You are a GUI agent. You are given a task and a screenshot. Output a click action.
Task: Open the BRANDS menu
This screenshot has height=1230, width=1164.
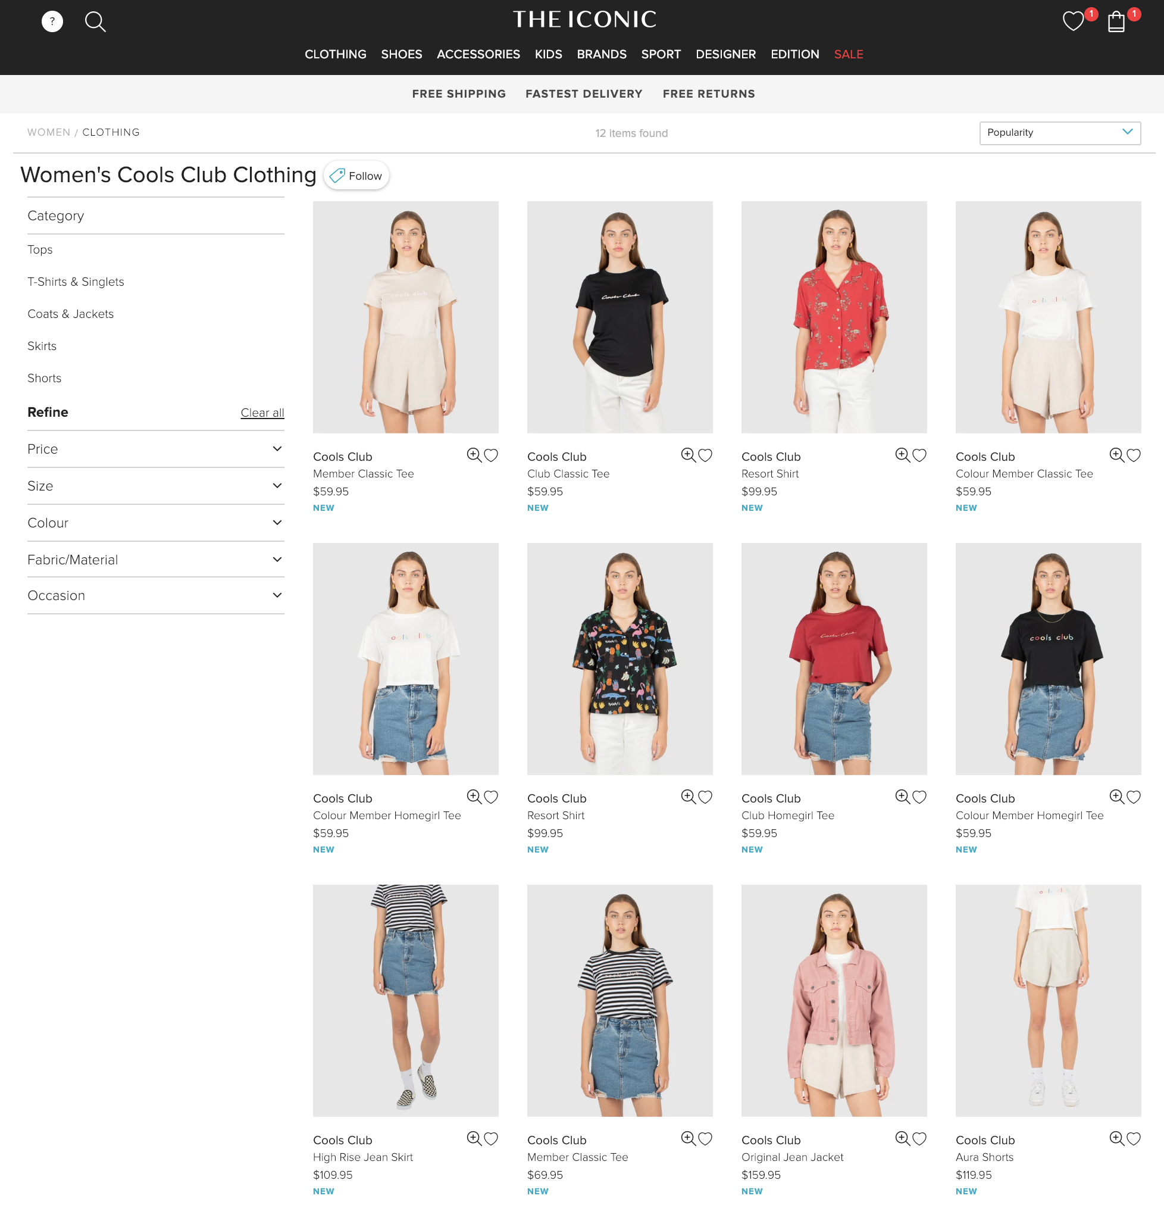601,54
